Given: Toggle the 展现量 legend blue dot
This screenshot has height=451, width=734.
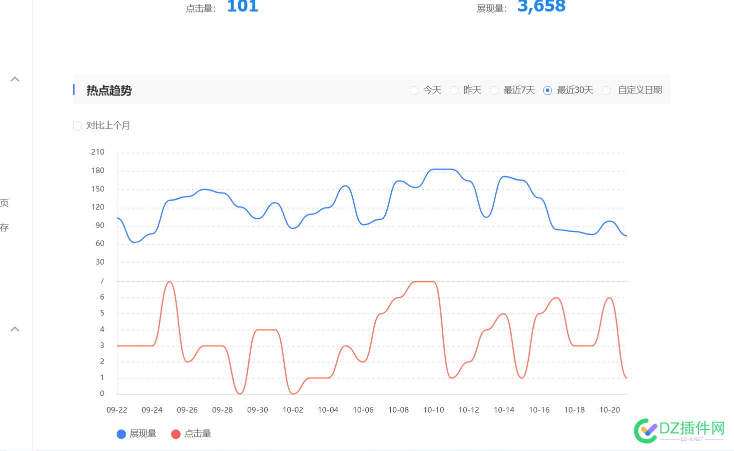Looking at the screenshot, I should tap(121, 434).
